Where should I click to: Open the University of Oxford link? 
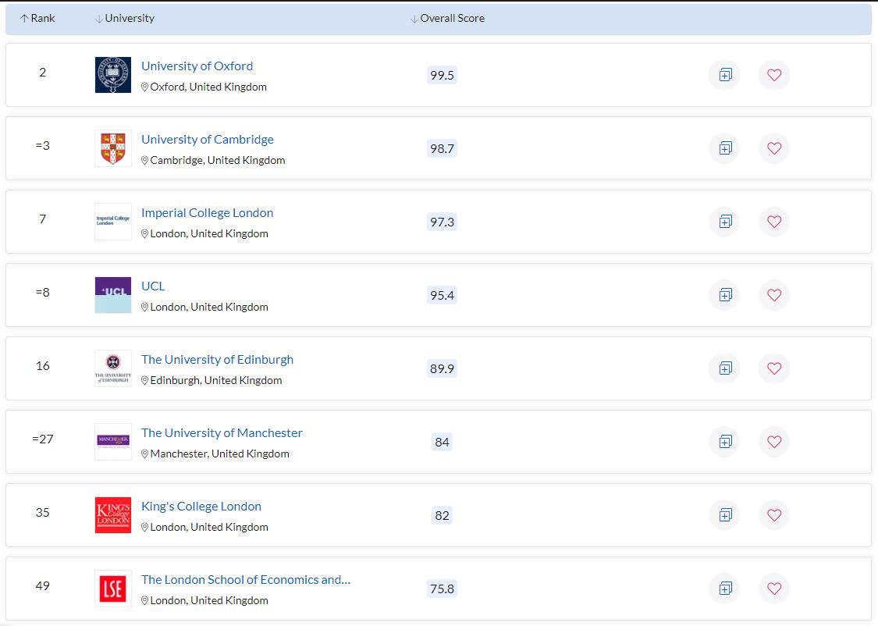pyautogui.click(x=197, y=66)
